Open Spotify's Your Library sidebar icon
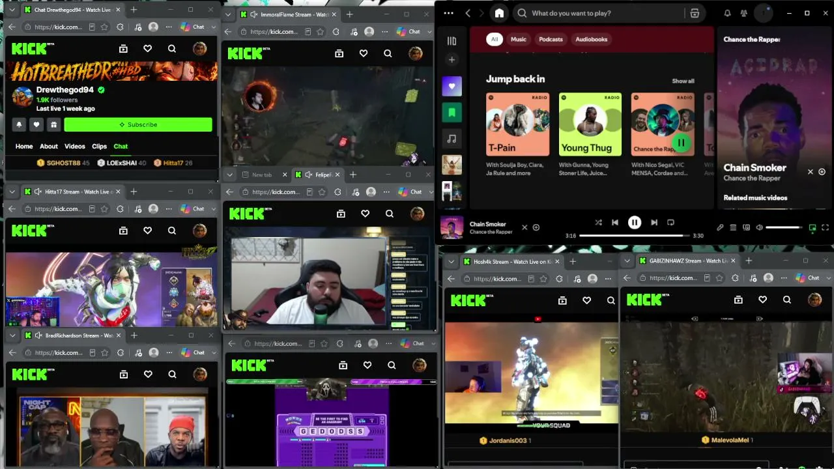 tap(452, 41)
